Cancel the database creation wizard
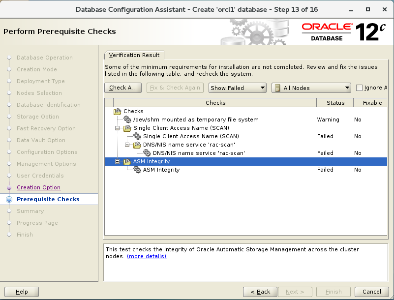 [x=372, y=292]
